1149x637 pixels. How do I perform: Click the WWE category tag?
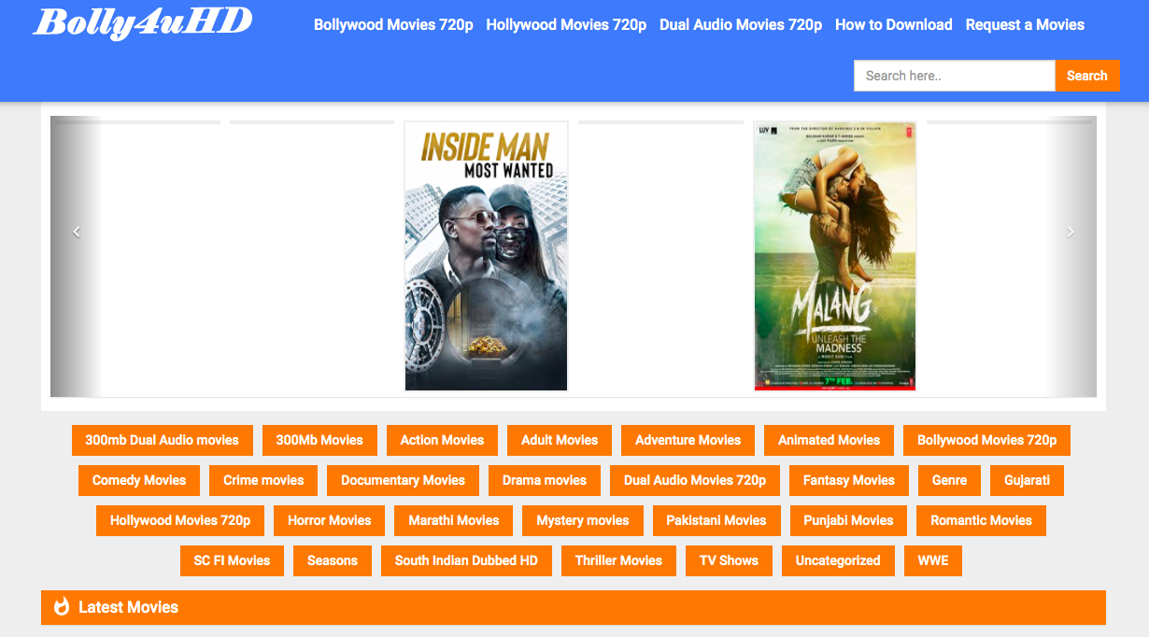click(932, 560)
